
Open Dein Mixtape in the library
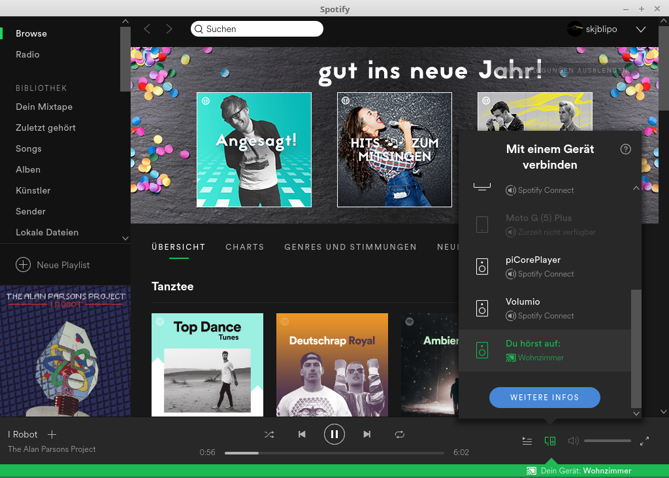44,107
